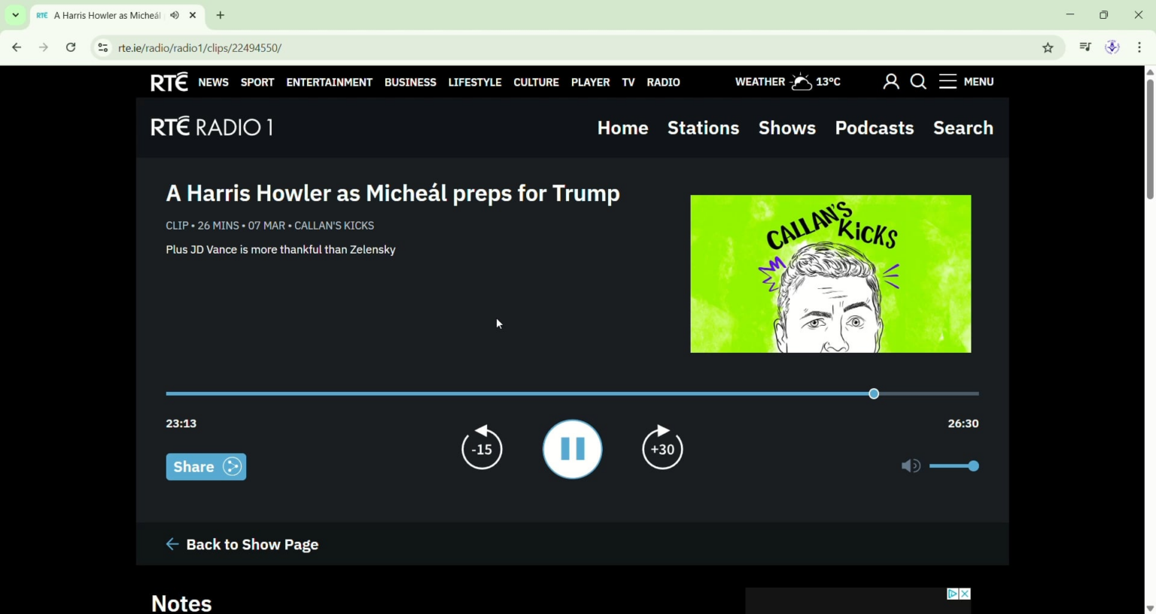Open the SPORT section
Screen dimensions: 1156x614
pos(257,82)
